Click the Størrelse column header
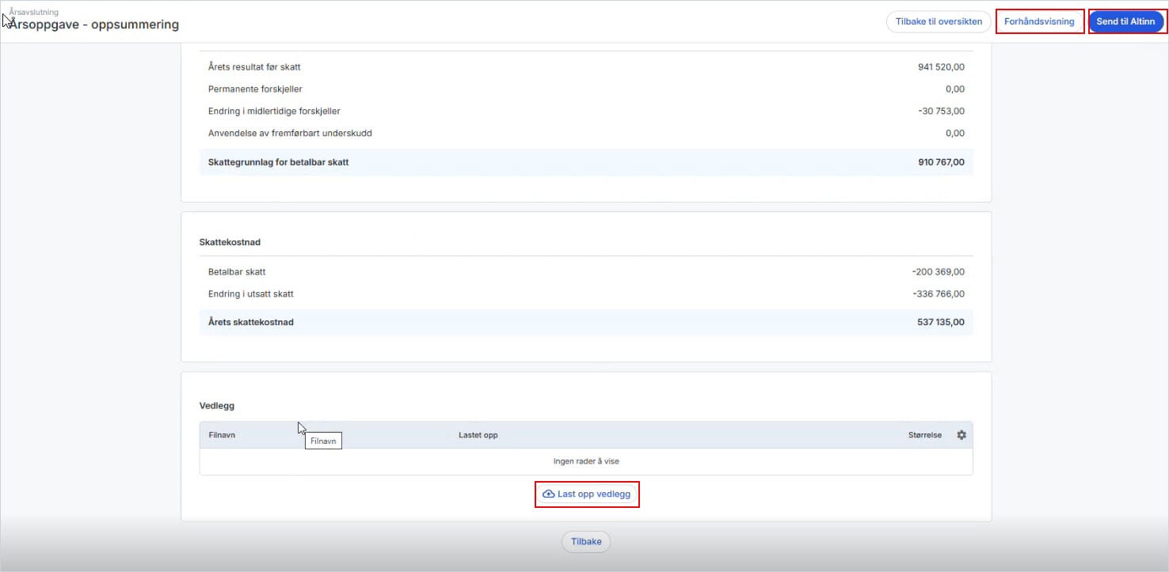 tap(925, 435)
